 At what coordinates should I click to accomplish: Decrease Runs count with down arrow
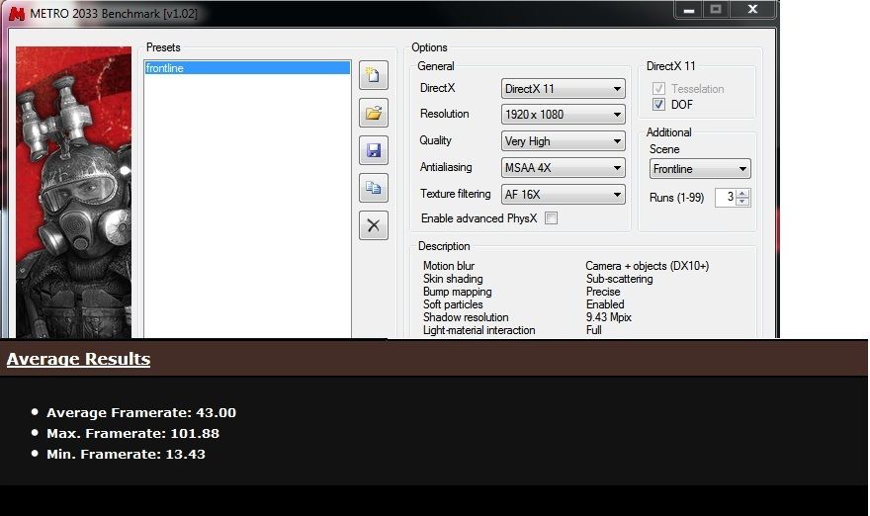click(x=743, y=202)
